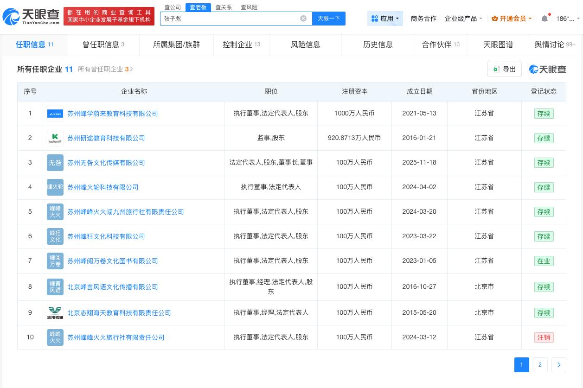Expand the 企业级产品 dropdown
The height and width of the screenshot is (388, 583).
point(461,19)
